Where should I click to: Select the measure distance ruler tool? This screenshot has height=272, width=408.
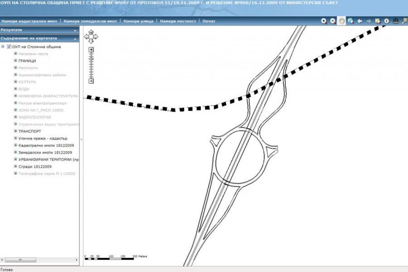pos(395,21)
